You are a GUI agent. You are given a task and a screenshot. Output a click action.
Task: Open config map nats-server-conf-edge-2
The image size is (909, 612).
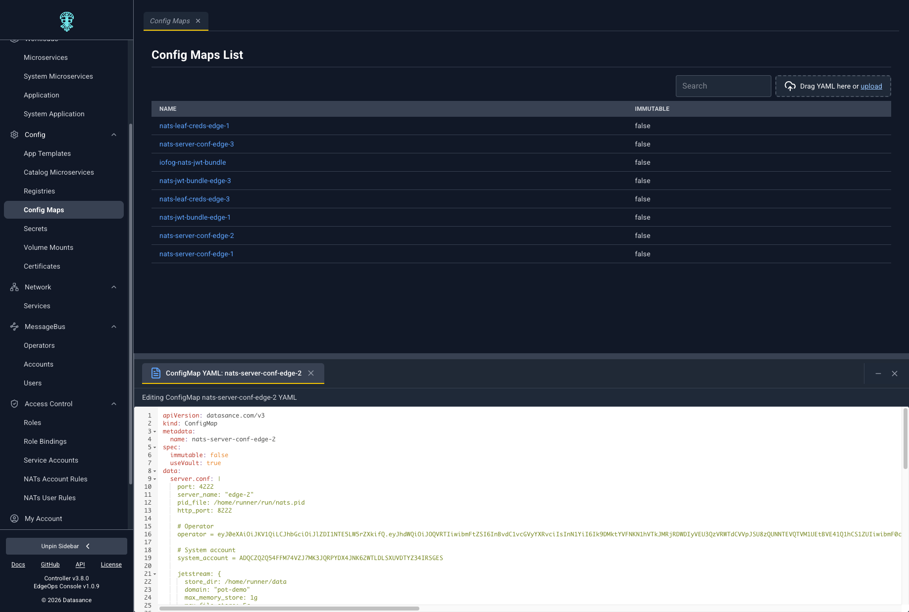click(x=197, y=235)
